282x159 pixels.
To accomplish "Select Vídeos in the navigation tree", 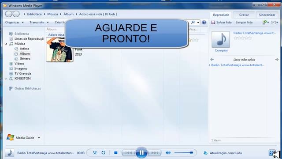I will point(19,64).
